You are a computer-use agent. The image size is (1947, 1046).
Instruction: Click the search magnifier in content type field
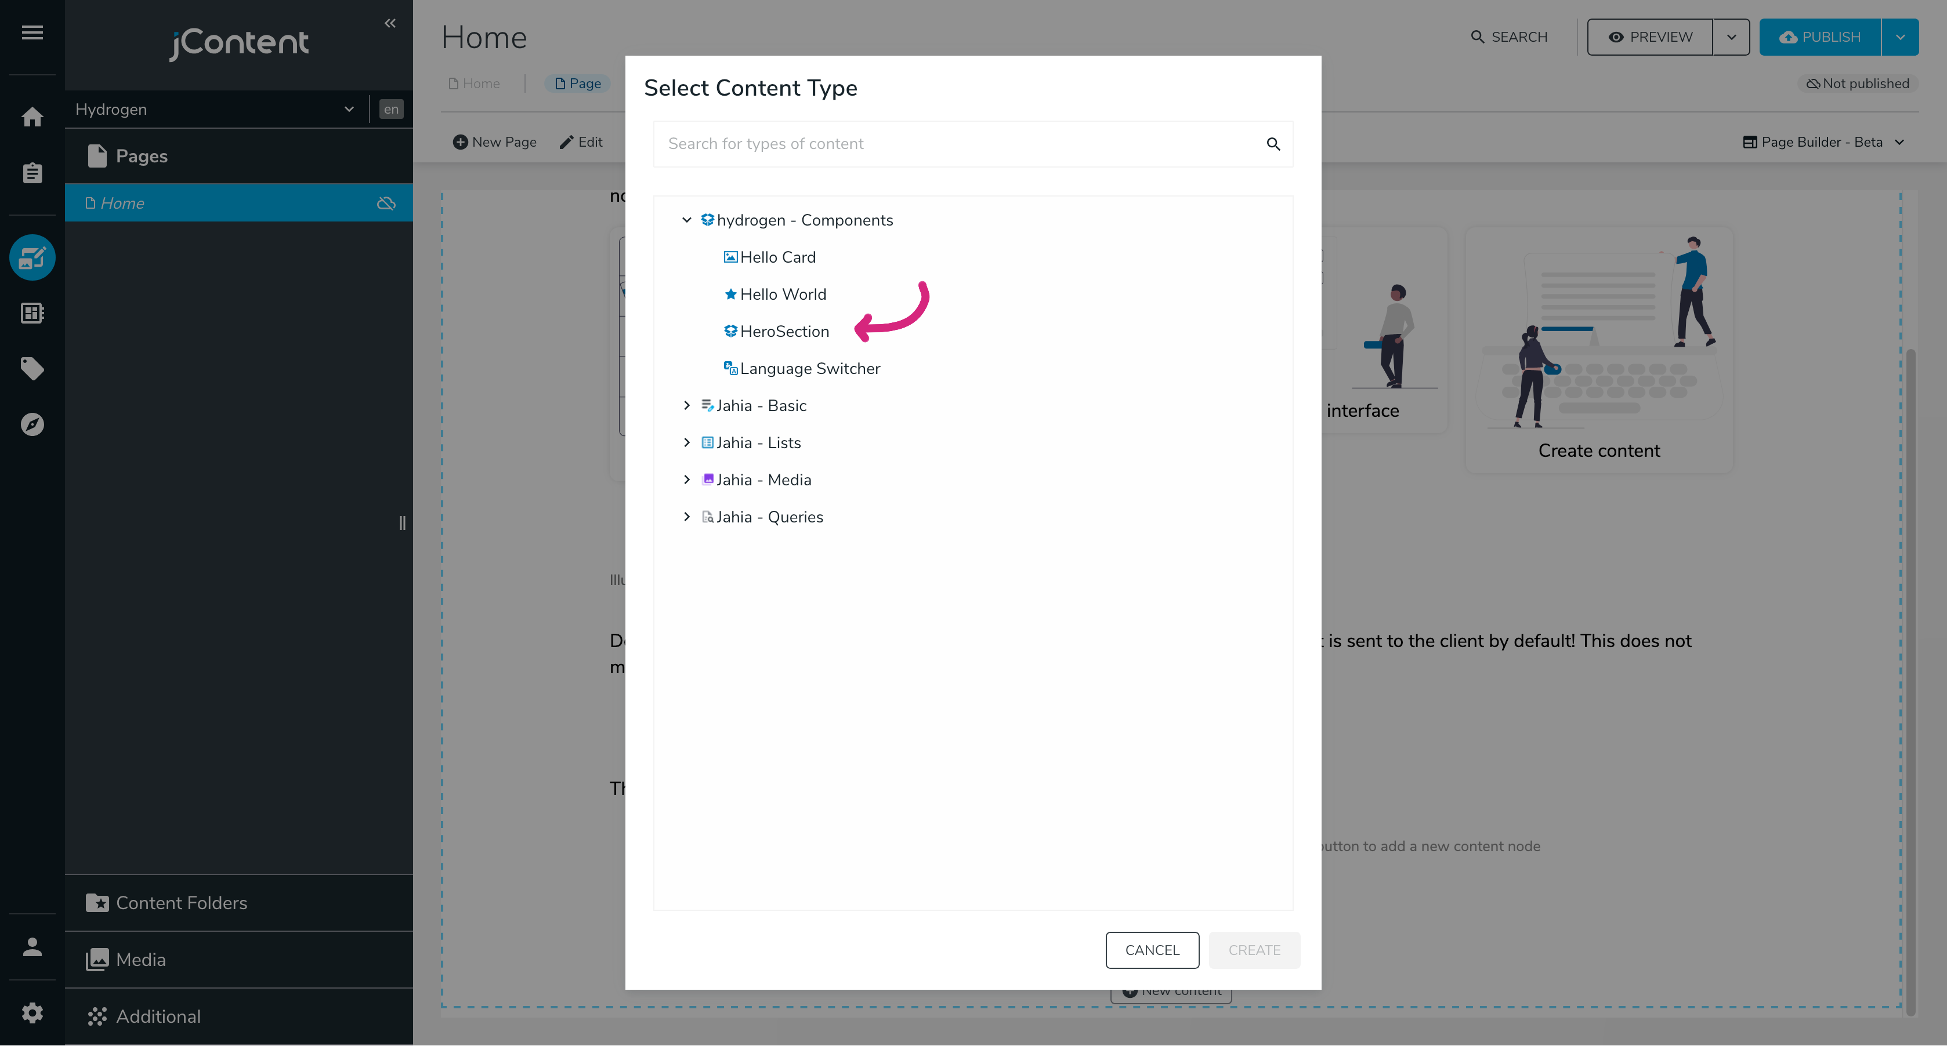1273,144
